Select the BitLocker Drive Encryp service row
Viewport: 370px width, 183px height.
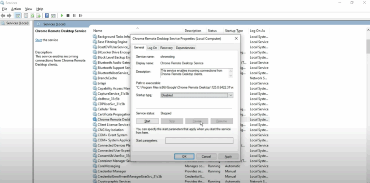[x=181, y=52]
